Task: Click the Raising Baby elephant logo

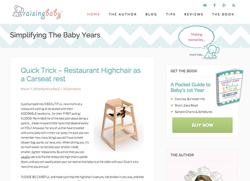Action: click(x=37, y=12)
